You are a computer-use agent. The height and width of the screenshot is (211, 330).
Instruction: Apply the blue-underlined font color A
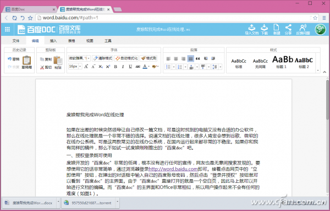[x=145, y=67]
